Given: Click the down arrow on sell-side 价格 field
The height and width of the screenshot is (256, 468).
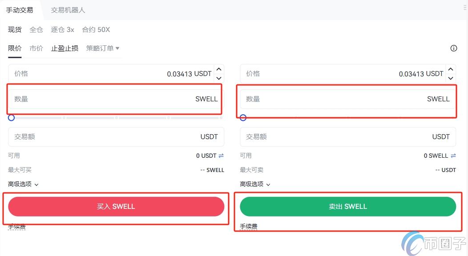Looking at the screenshot, I should [450, 78].
